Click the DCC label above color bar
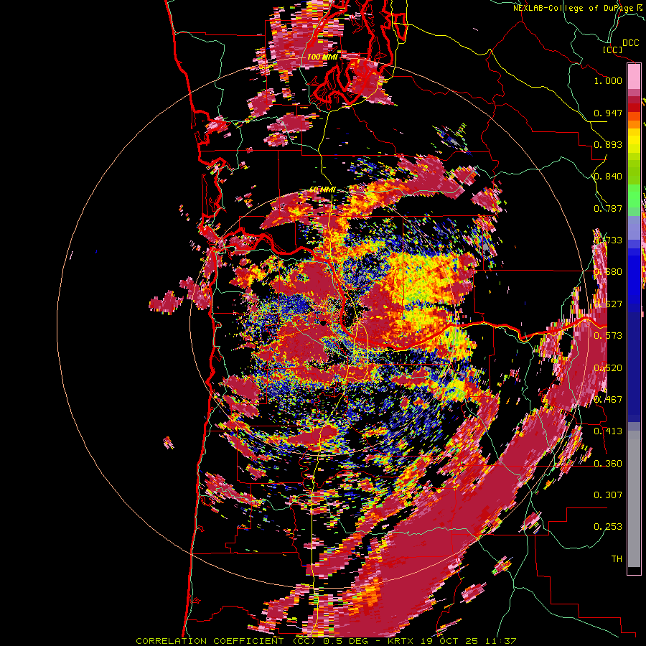 tap(631, 43)
